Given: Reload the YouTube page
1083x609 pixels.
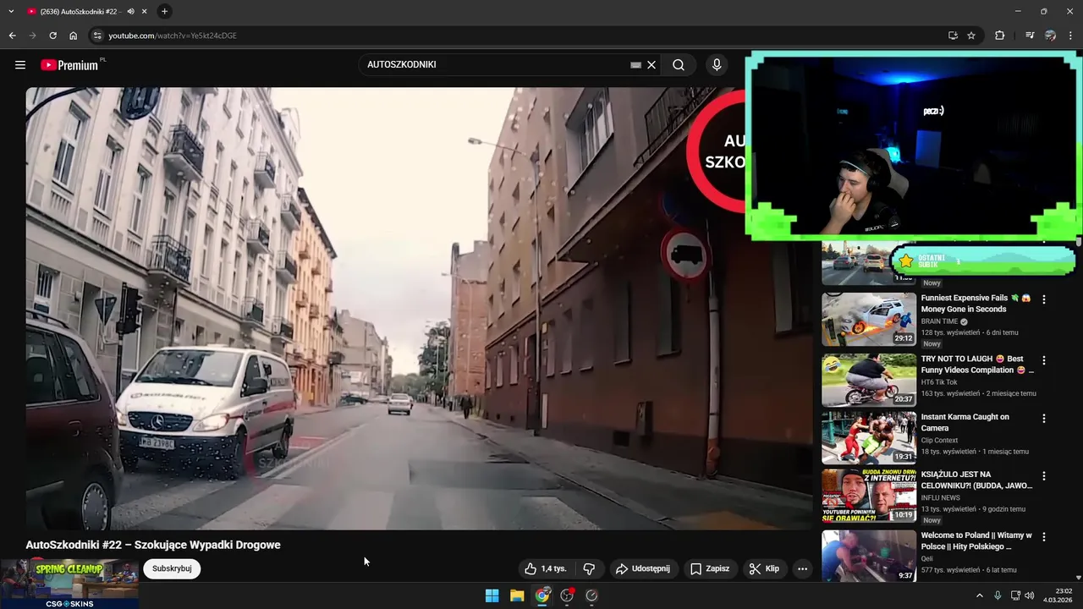Looking at the screenshot, I should pos(52,36).
